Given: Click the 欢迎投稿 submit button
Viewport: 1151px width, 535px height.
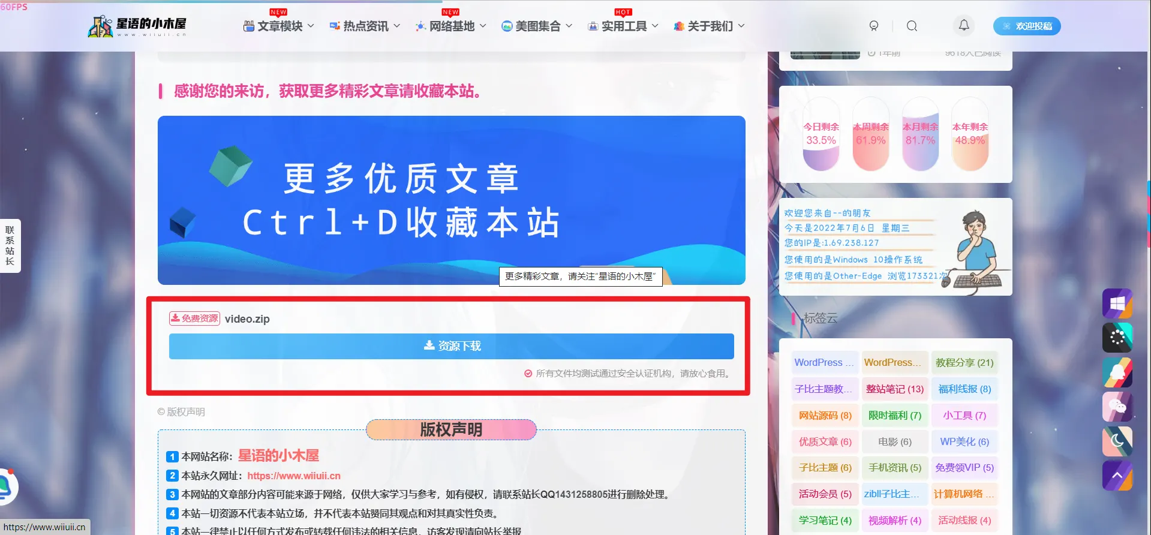Looking at the screenshot, I should tap(1027, 26).
